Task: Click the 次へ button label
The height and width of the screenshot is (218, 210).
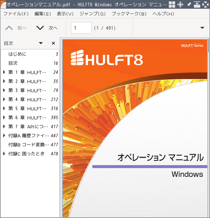Action: point(53,28)
